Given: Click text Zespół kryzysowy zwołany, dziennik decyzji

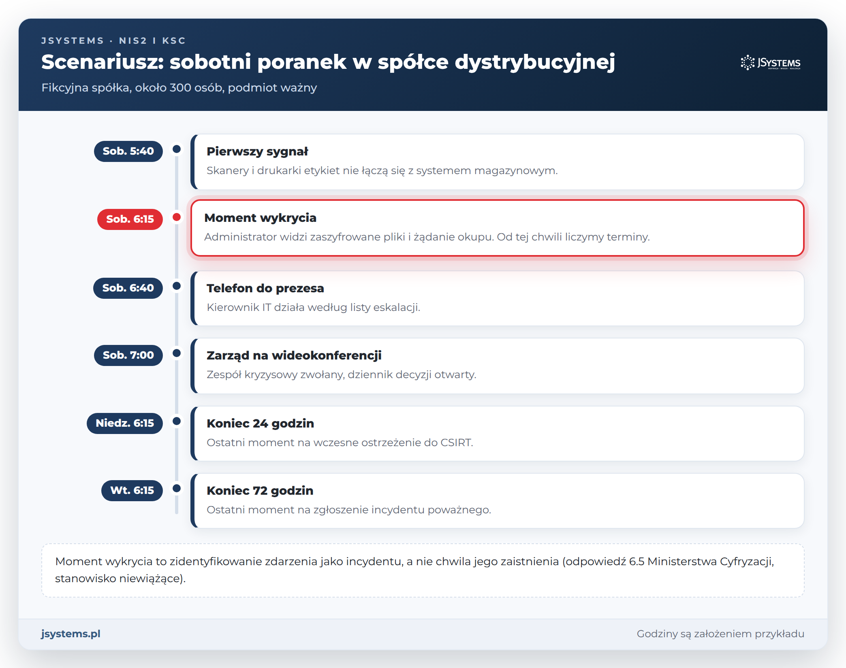Looking at the screenshot, I should (x=342, y=375).
